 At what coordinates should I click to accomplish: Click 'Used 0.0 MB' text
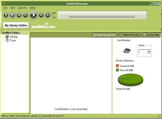tap(127, 66)
